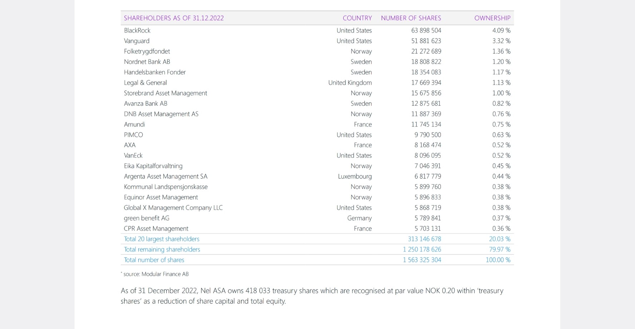
Task: Click the 'Shareholders as of 31.12.2022' column header
Action: click(174, 18)
